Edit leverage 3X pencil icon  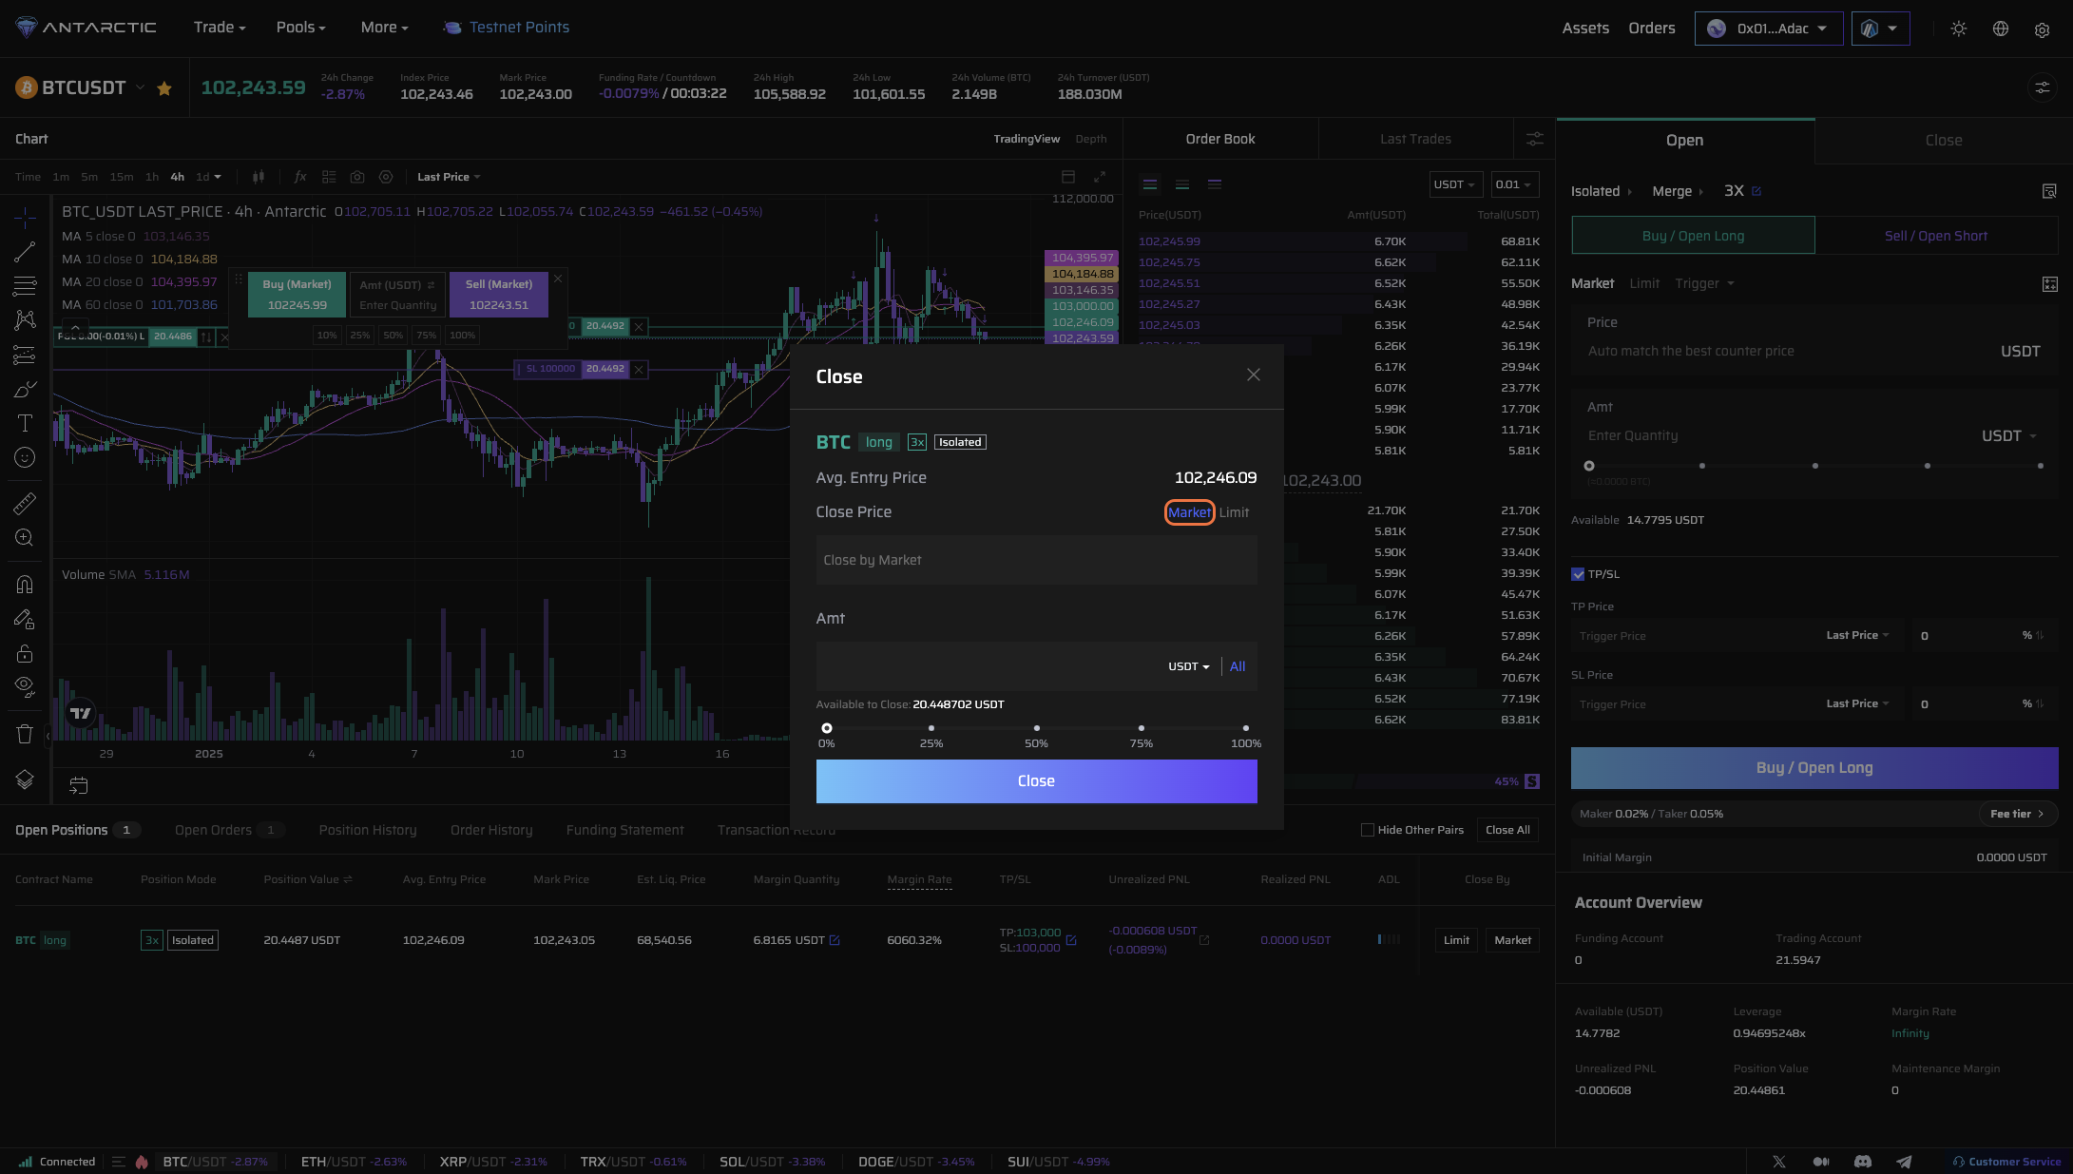[x=1756, y=191]
